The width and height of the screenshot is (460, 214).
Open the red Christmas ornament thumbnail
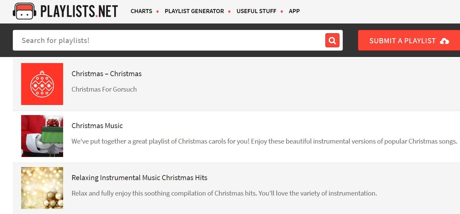pyautogui.click(x=42, y=84)
